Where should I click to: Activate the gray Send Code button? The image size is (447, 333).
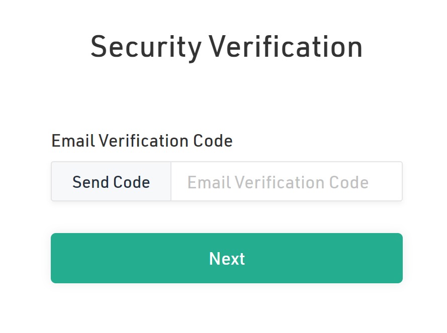(x=111, y=182)
